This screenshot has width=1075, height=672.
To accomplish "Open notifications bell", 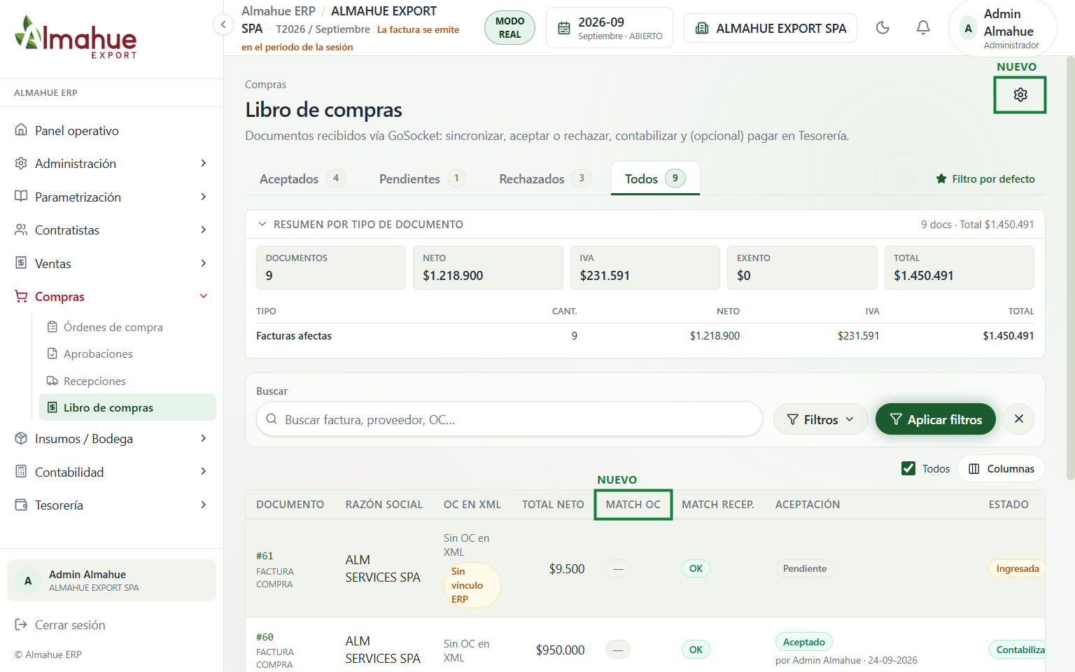I will [923, 28].
